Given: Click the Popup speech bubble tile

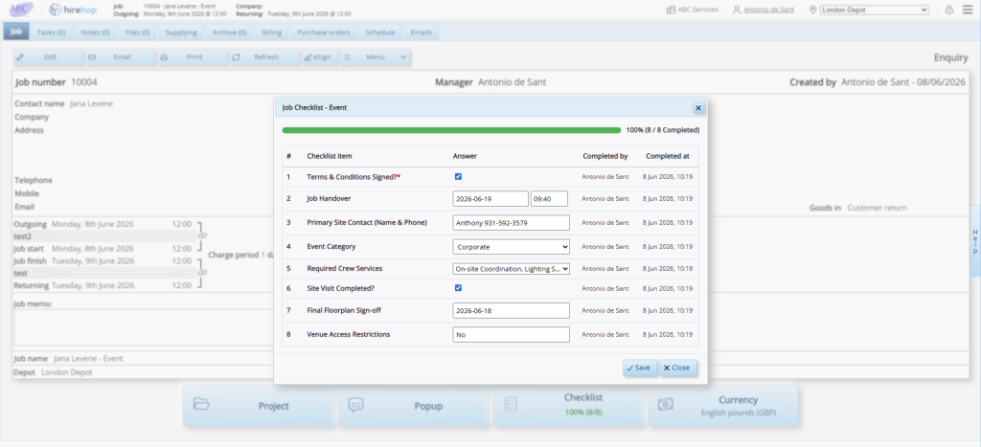Looking at the screenshot, I should (413, 406).
